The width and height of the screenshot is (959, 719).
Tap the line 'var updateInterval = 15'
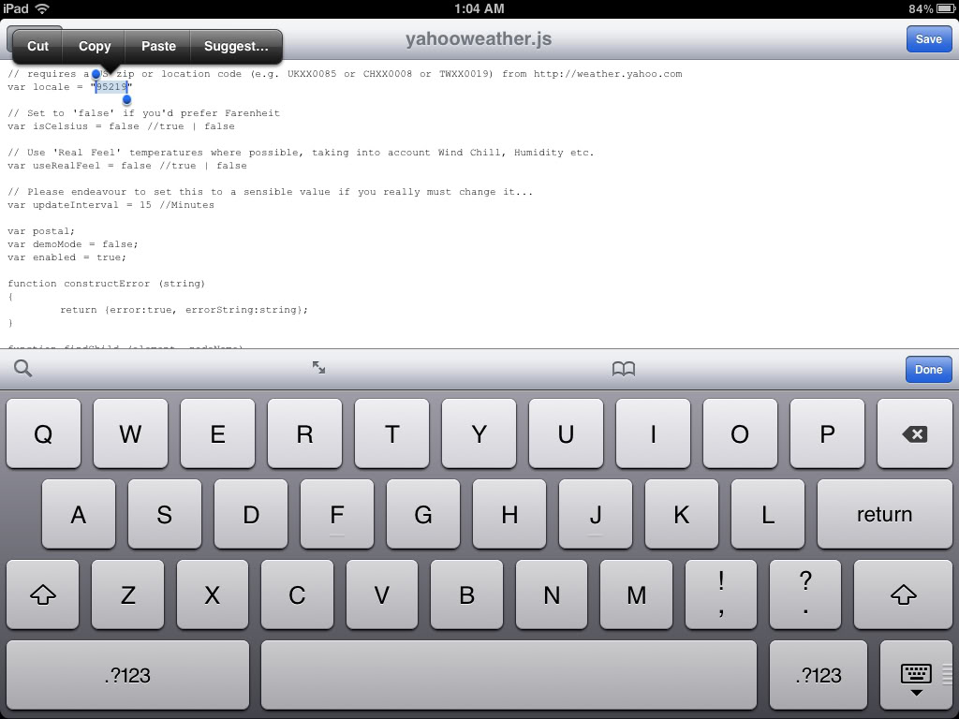point(111,205)
